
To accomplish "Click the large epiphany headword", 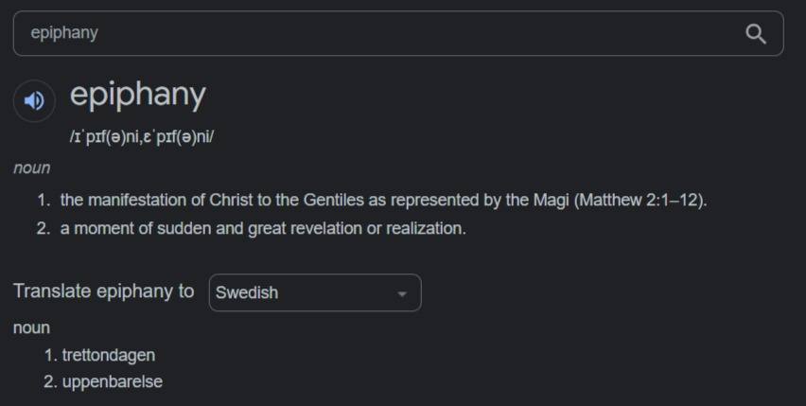I will (x=137, y=95).
